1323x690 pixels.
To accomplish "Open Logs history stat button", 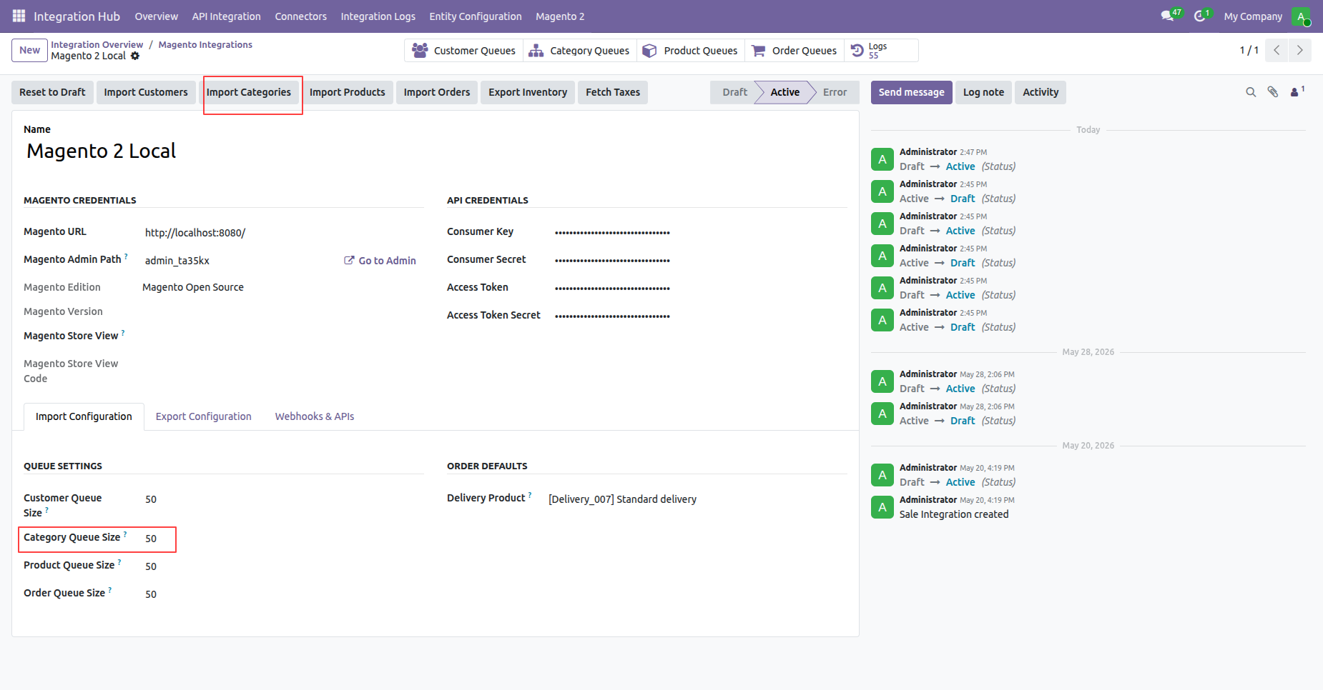I will pyautogui.click(x=881, y=51).
